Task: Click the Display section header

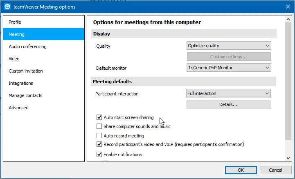Action: pos(184,34)
